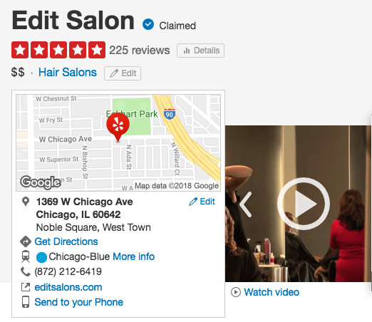372x322 pixels.
Task: Open rating Details button
Action: [200, 51]
